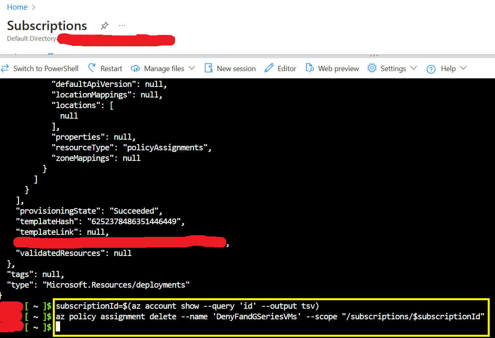Click the "tags": null line
This screenshot has height=338, width=495.
[36, 274]
